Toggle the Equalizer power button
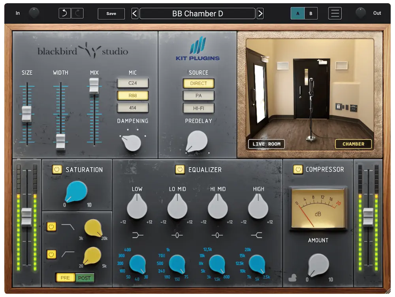Image resolution: width=395 pixels, height=297 pixels. pyautogui.click(x=180, y=170)
